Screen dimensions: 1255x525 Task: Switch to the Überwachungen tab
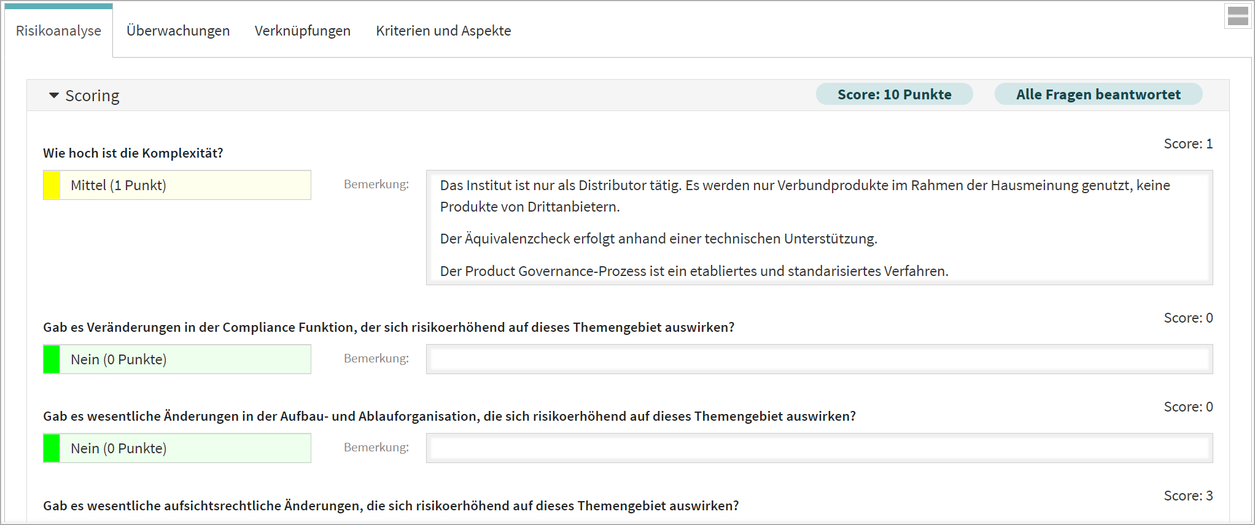tap(178, 31)
